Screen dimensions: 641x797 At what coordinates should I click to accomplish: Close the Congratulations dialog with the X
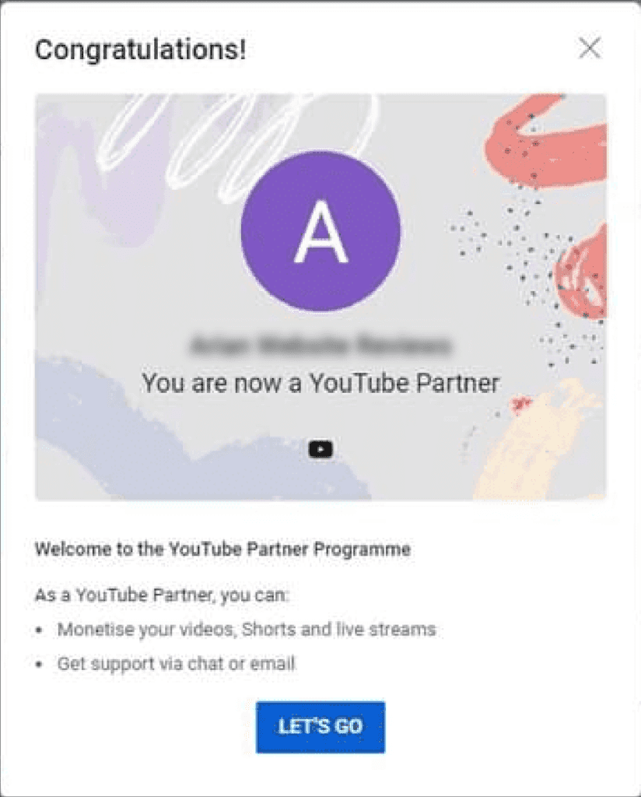click(x=590, y=48)
